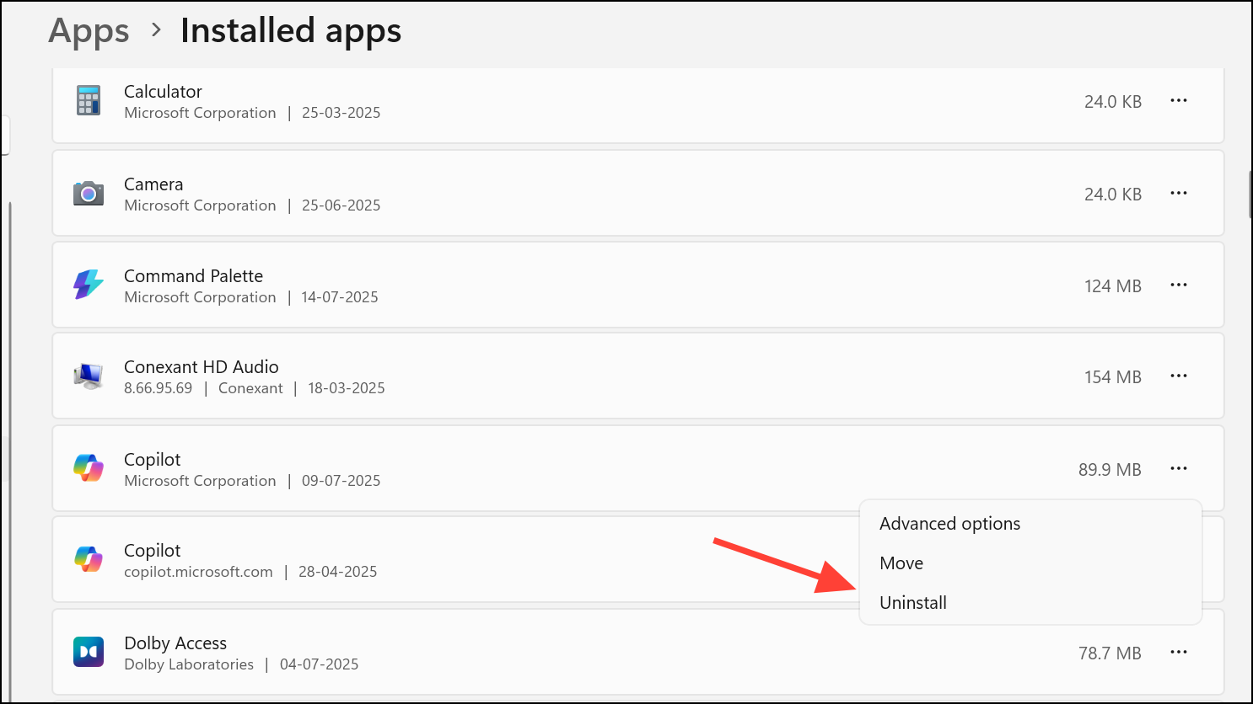1253x704 pixels.
Task: Go back to Apps via the breadcrumb
Action: pos(89,31)
